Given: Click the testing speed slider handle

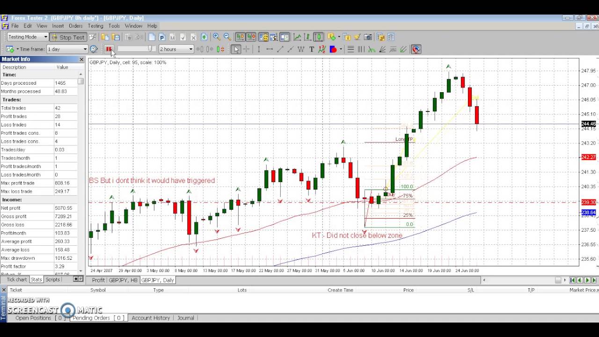Looking at the screenshot, I should [150, 49].
